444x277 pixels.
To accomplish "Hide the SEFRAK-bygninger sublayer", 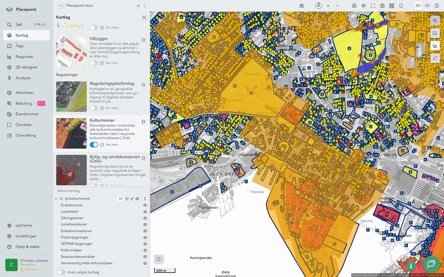I will 145,244.
